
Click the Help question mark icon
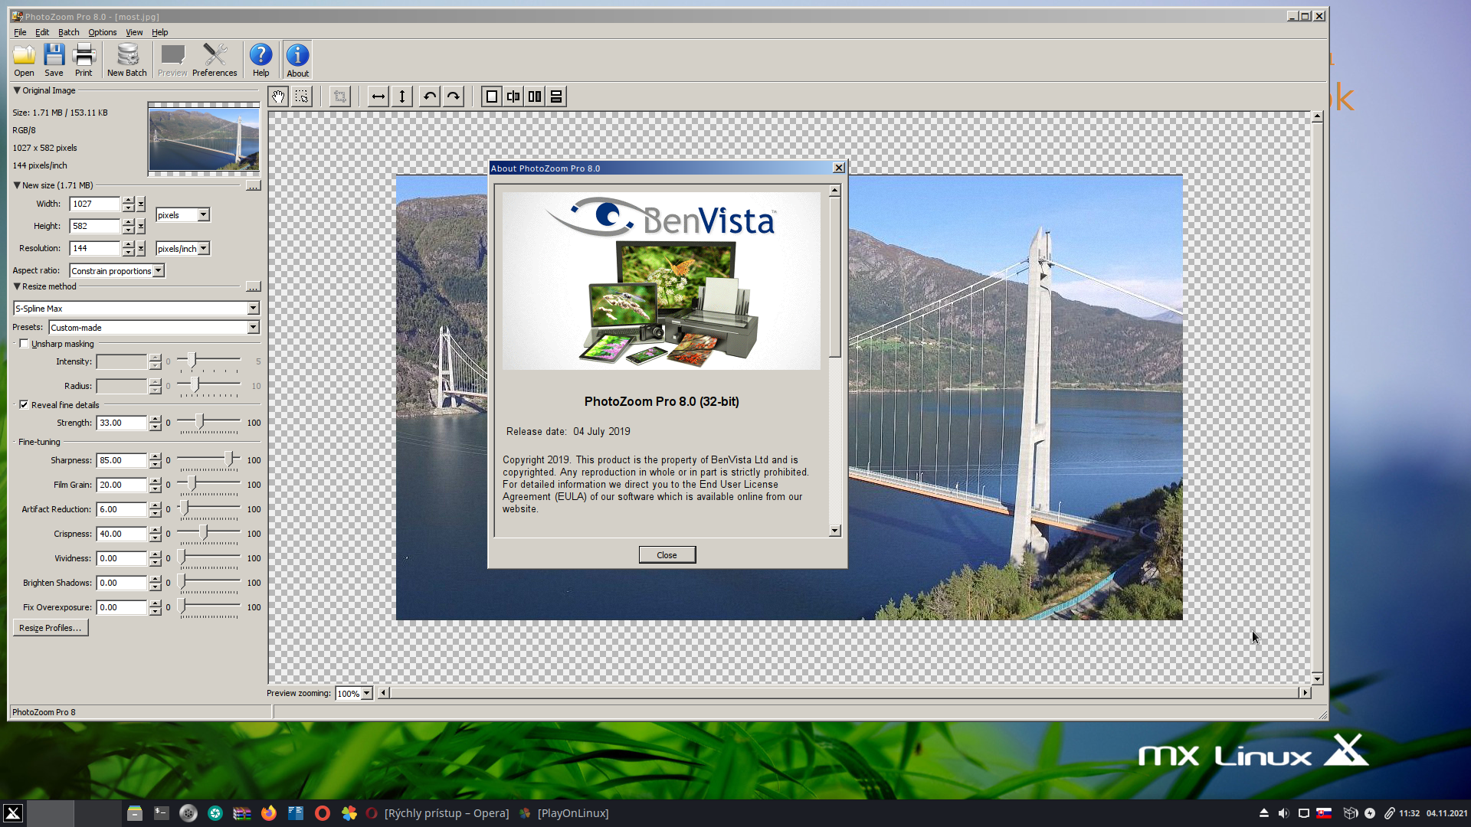click(260, 60)
